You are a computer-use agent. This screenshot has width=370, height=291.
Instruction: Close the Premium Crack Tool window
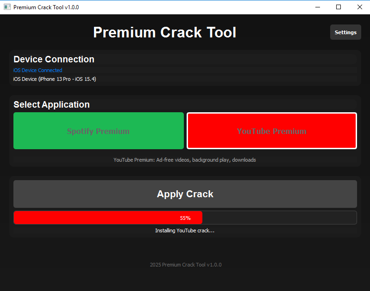tap(360, 7)
